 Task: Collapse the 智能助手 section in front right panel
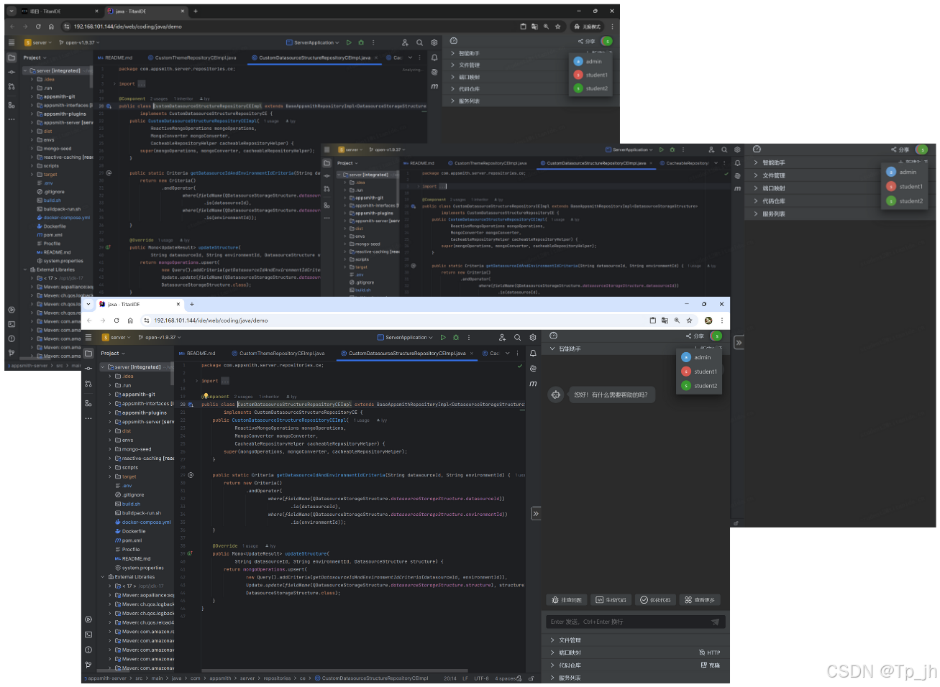coord(552,349)
